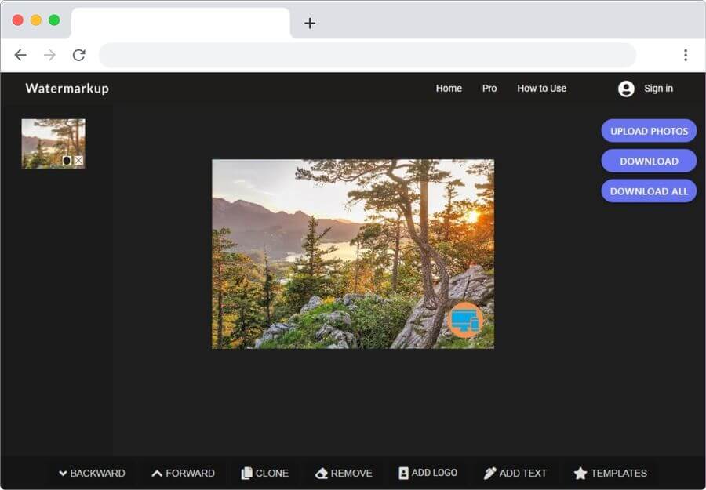
Task: Open the How to Use page
Action: tap(541, 89)
